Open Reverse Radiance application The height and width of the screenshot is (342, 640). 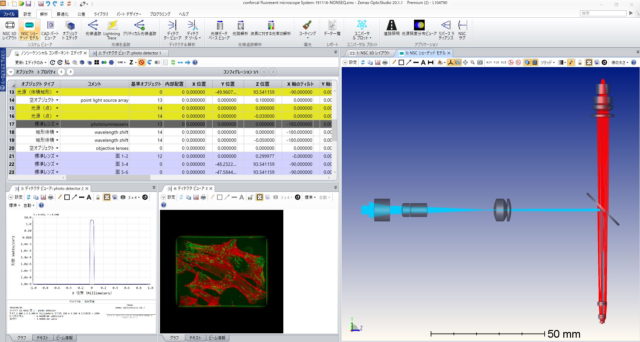446,30
